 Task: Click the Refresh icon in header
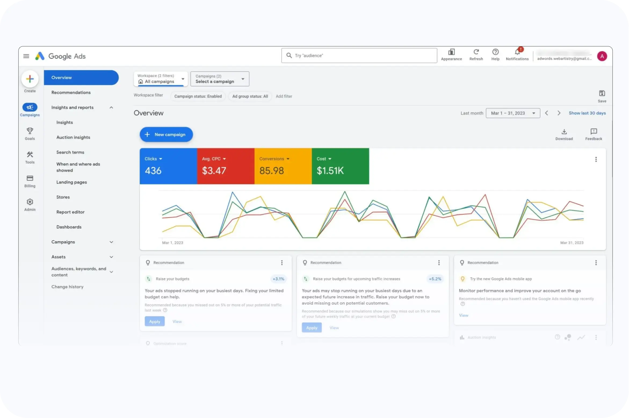point(476,52)
